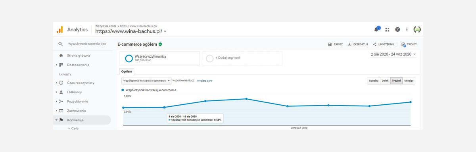Image resolution: width=476 pixels, height=152 pixels.
Task: Click the Dostosowanie dashboard icon
Action: pyautogui.click(x=61, y=65)
